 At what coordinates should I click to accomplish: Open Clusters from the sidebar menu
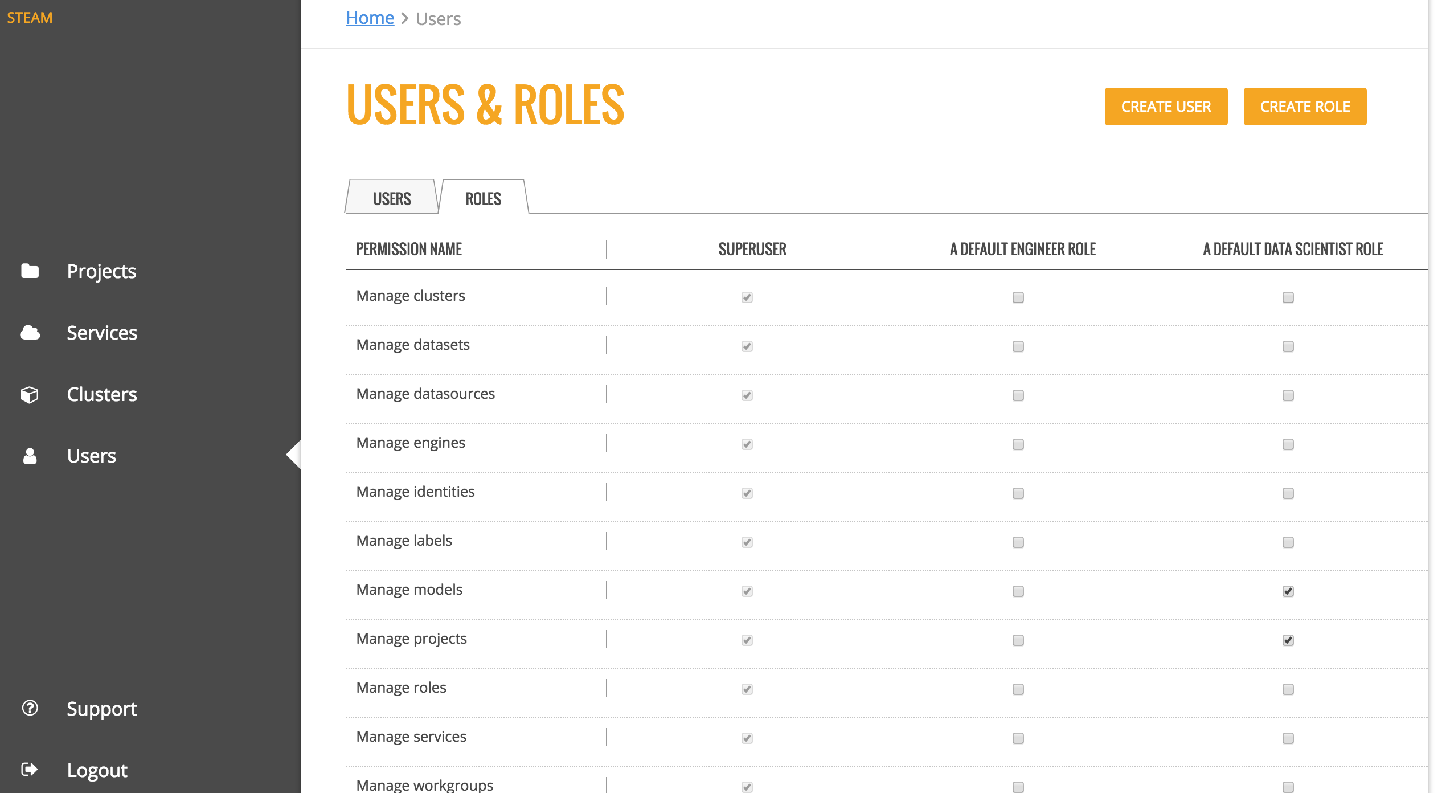[102, 394]
